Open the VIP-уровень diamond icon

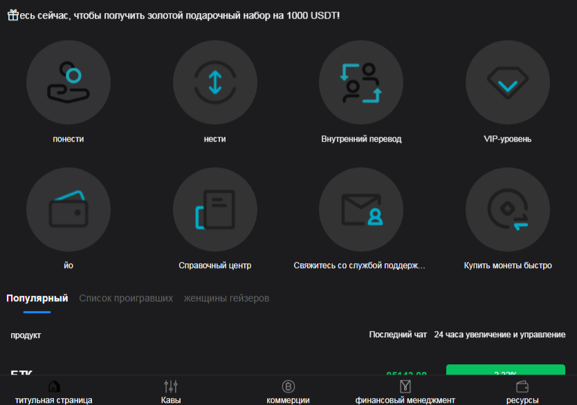tap(508, 82)
